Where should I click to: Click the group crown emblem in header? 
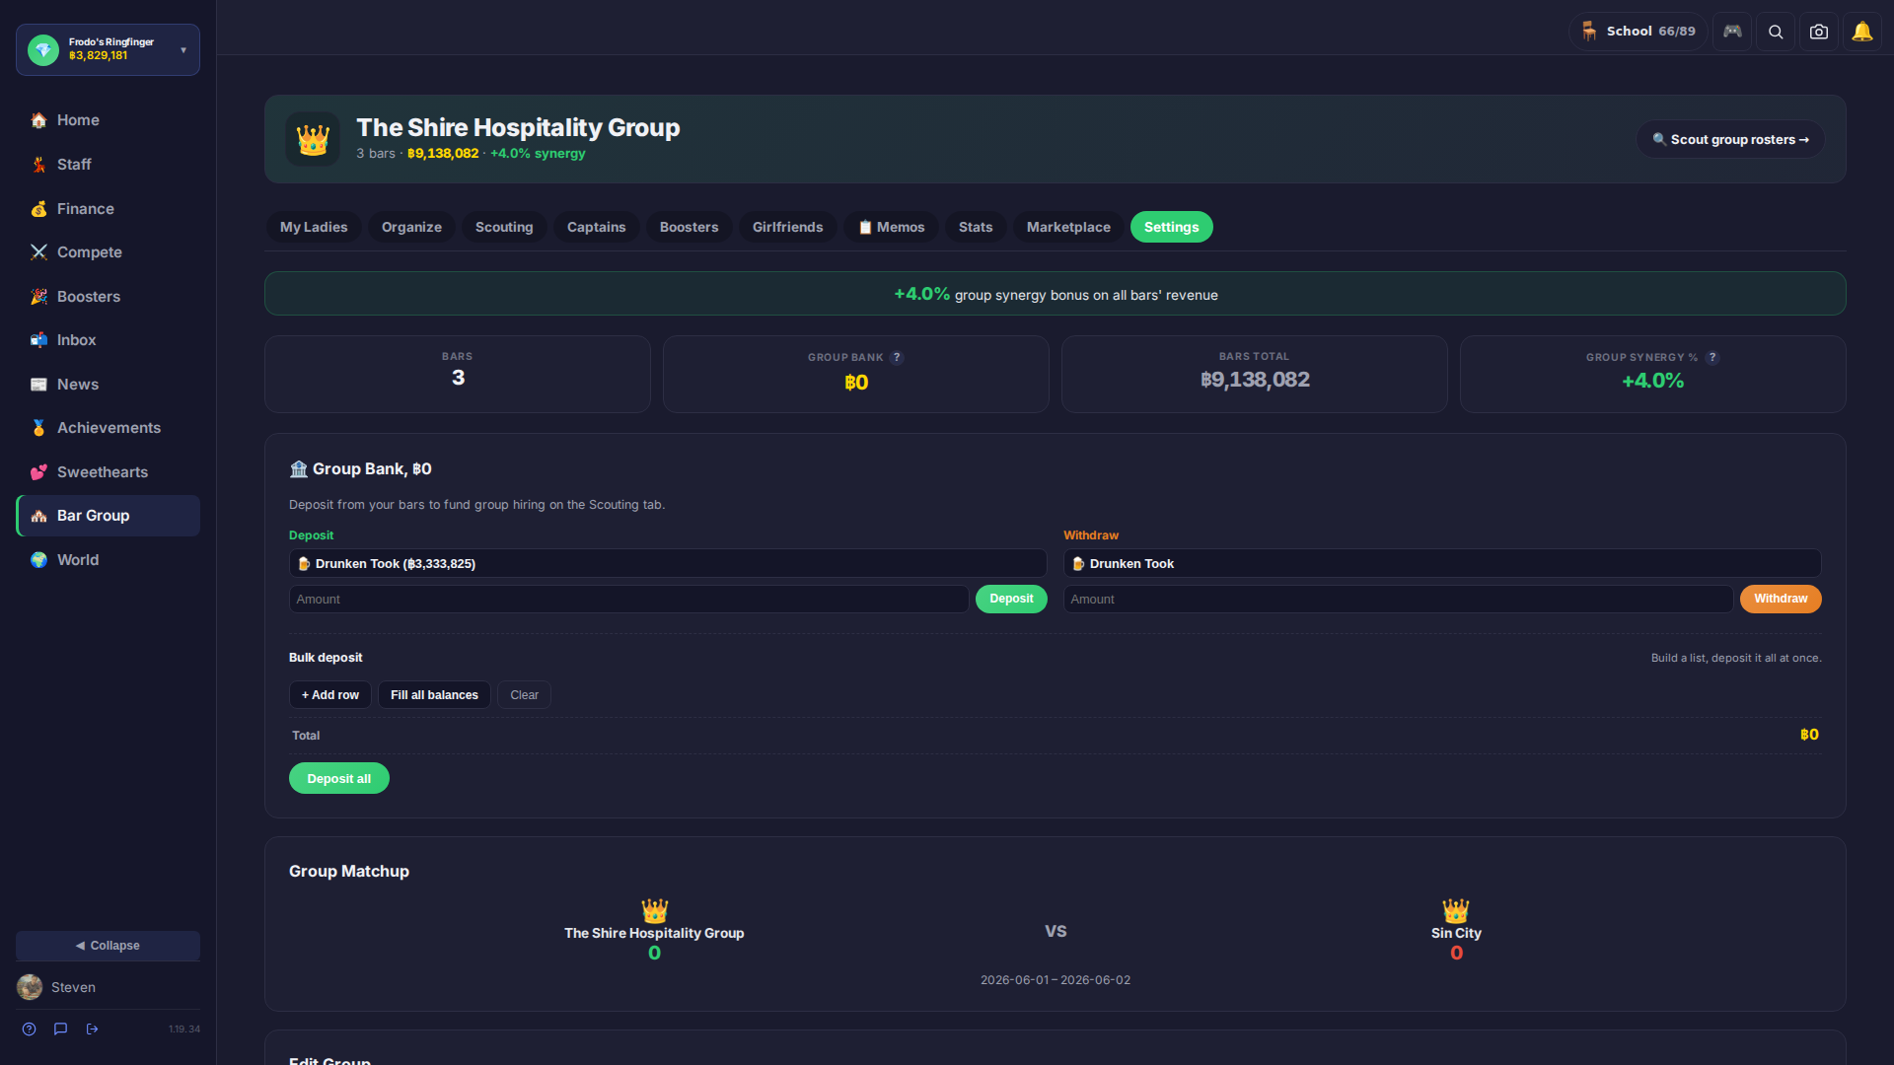point(313,139)
